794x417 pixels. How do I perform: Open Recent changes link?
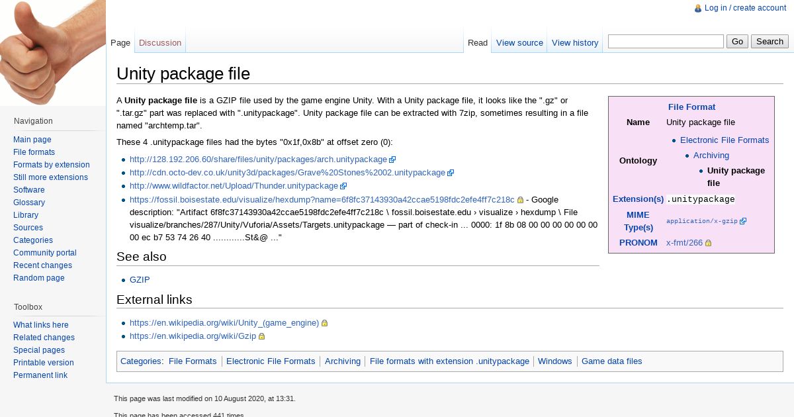tap(42, 265)
